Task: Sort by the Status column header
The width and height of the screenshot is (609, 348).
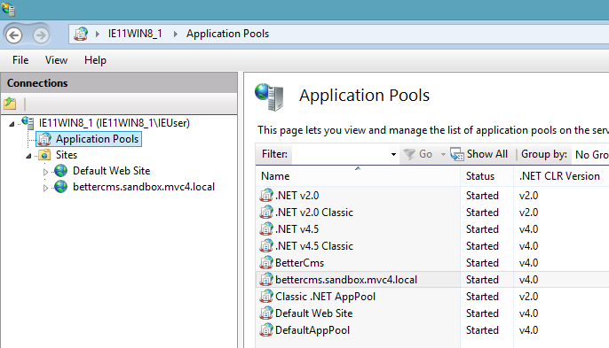Action: (x=487, y=176)
